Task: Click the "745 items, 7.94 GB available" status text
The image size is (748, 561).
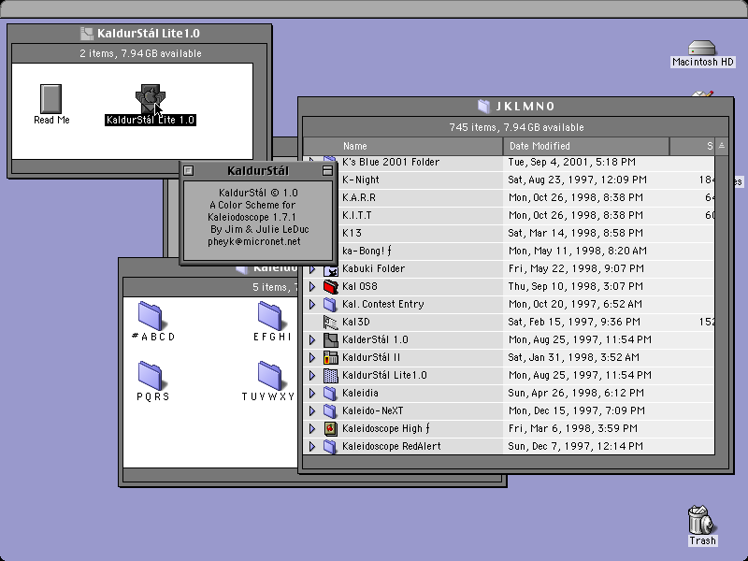Action: click(516, 127)
